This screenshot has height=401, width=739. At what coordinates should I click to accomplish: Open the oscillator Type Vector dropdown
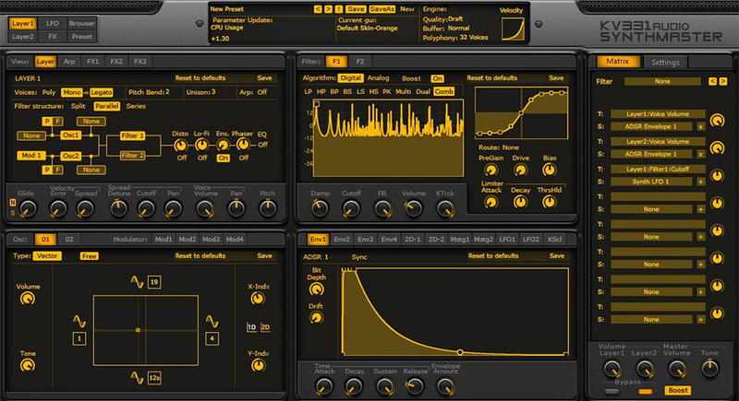(x=48, y=255)
